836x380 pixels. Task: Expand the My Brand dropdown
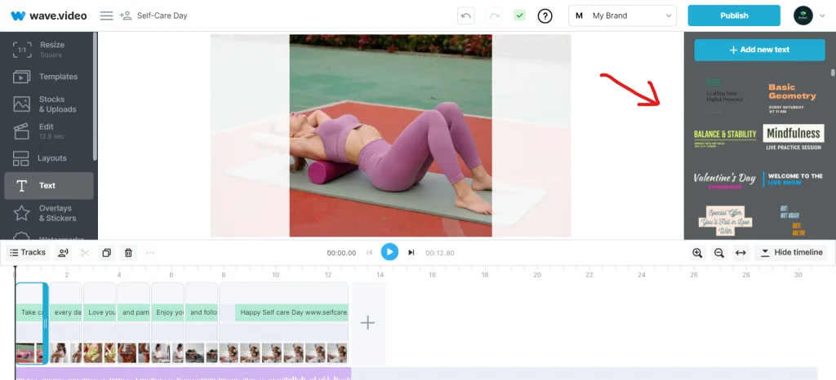623,15
